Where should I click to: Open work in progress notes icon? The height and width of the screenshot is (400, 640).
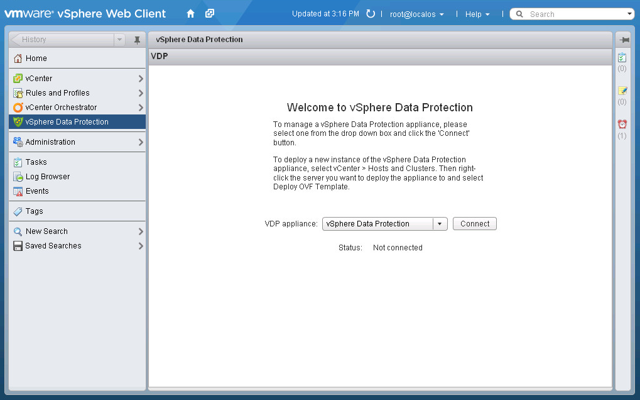point(622,91)
